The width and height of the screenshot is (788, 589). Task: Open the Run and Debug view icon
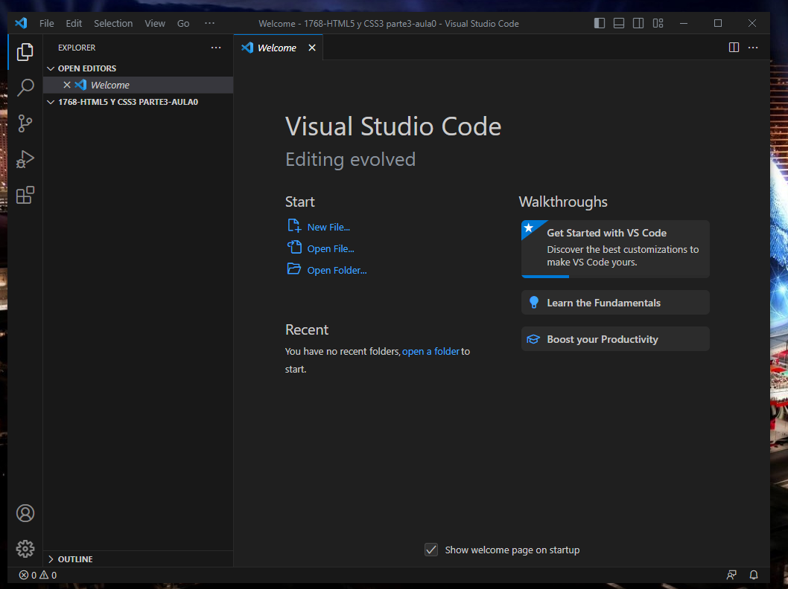click(25, 159)
